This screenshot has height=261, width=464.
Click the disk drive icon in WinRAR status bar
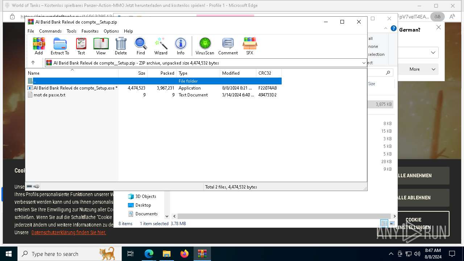pyautogui.click(x=29, y=186)
